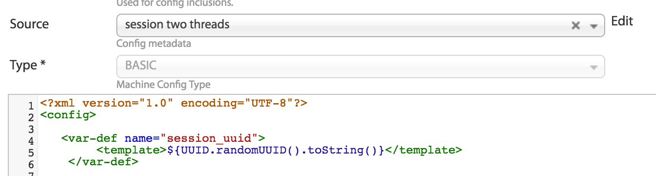Click the closing var-def tag on line 6

[104, 161]
